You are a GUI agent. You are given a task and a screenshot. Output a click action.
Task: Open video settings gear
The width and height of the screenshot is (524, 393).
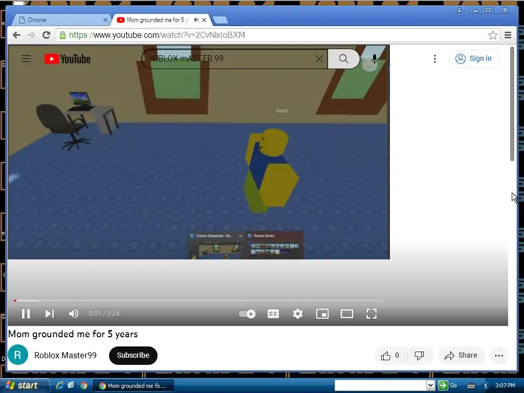297,314
